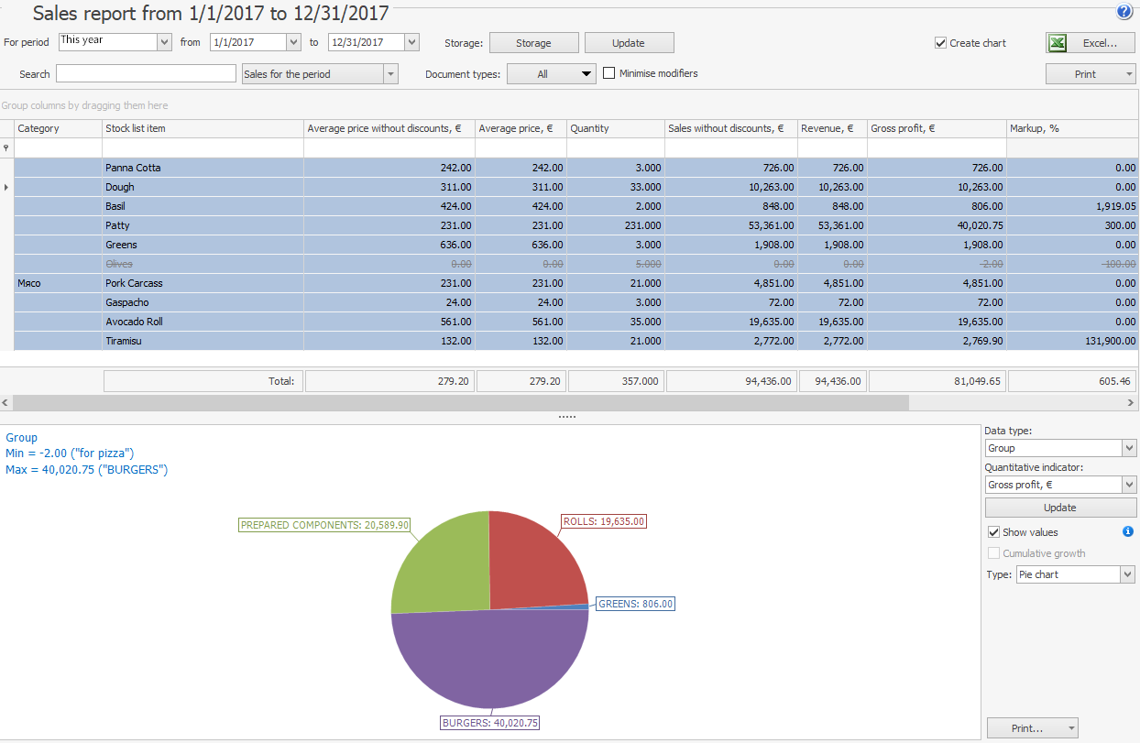Open the chart Type dropdown

point(1127,574)
